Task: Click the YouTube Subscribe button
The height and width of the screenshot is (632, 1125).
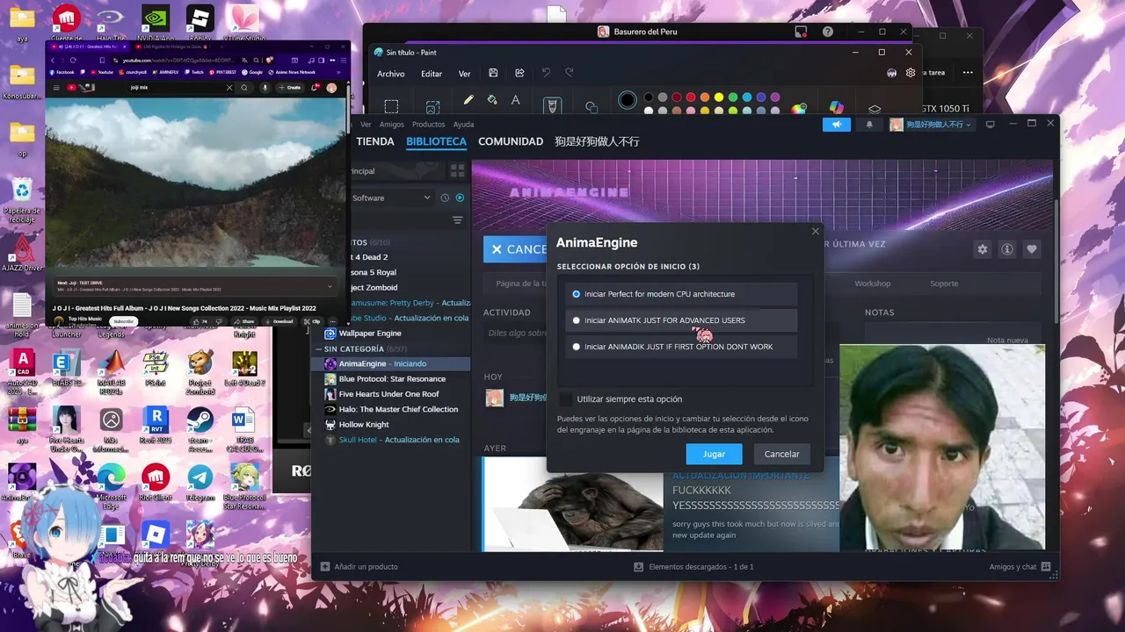Action: point(123,321)
